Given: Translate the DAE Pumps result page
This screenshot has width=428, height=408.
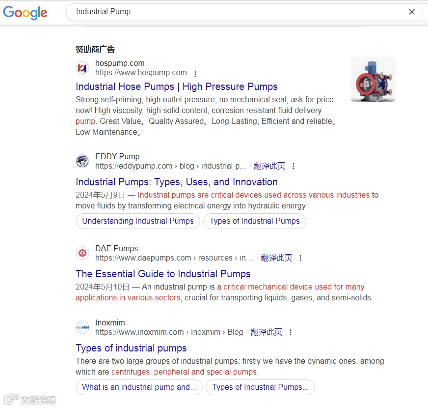Looking at the screenshot, I should (276, 258).
